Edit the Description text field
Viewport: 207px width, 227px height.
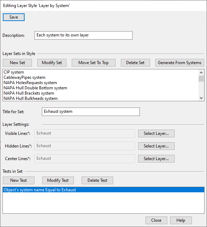point(83,35)
